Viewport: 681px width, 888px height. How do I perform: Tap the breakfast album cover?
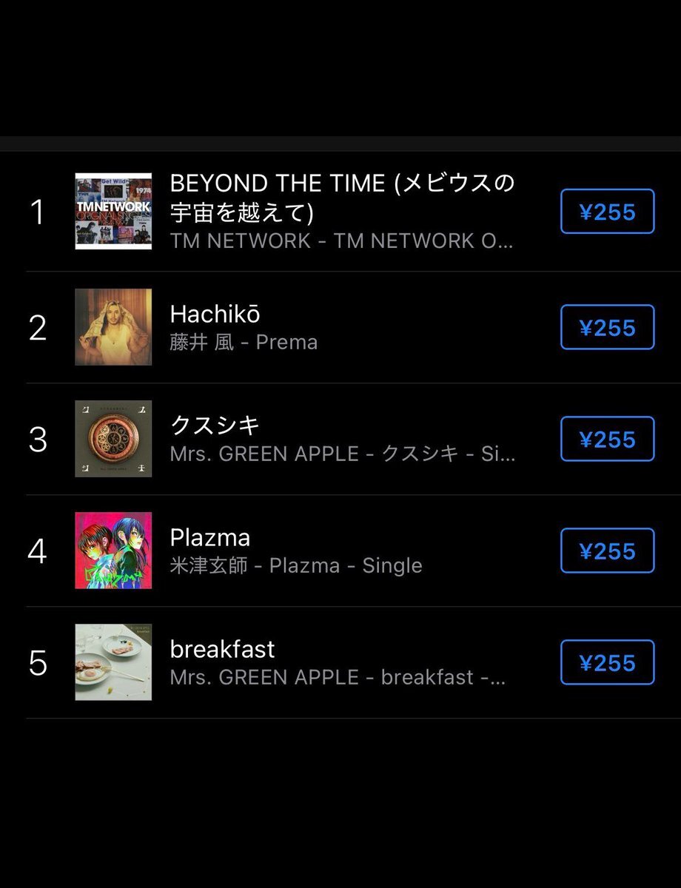(x=113, y=662)
